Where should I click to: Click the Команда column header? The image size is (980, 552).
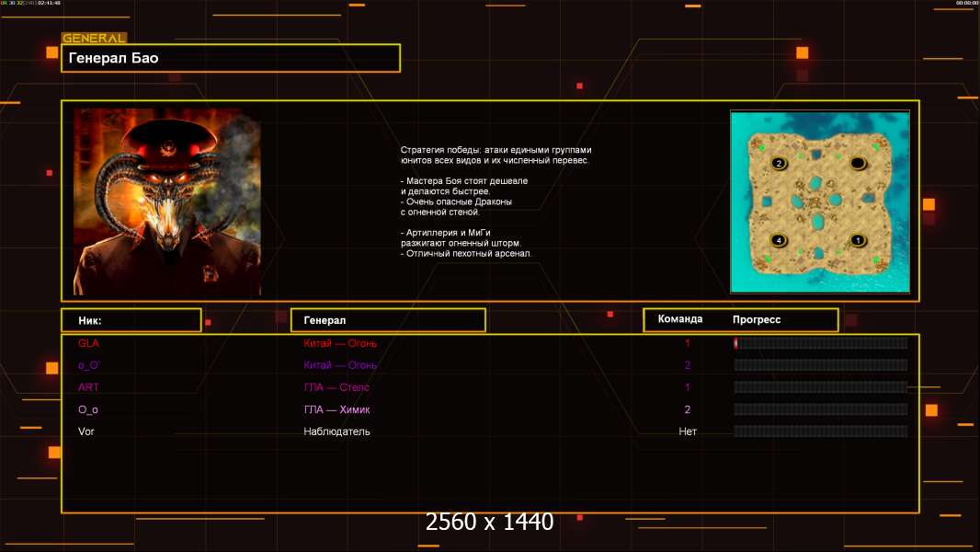(680, 319)
